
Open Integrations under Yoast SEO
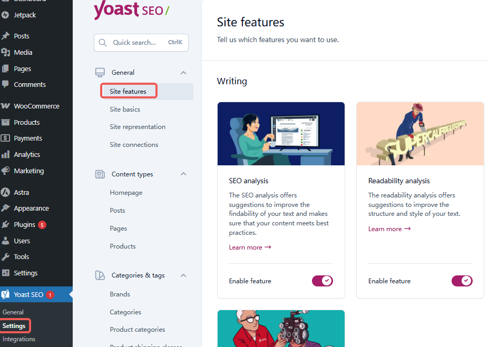click(18, 339)
